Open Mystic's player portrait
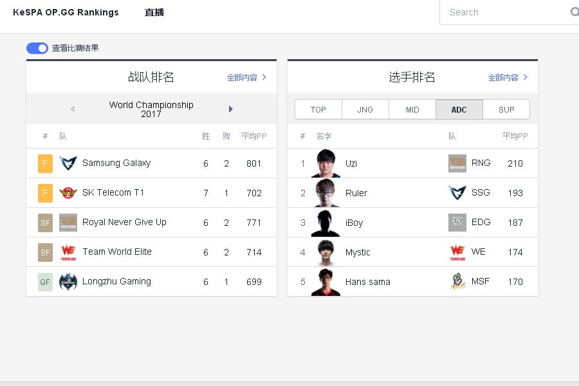This screenshot has height=386, width=579. [326, 252]
